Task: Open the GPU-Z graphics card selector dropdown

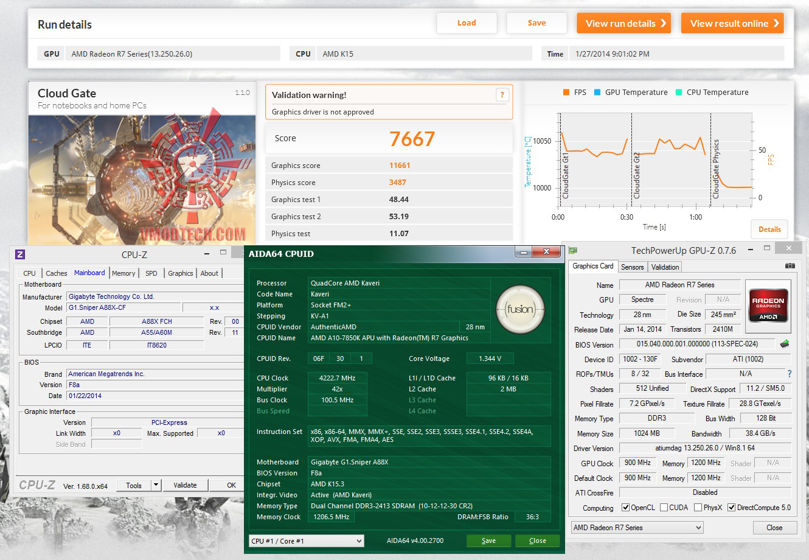Action: pyautogui.click(x=637, y=528)
